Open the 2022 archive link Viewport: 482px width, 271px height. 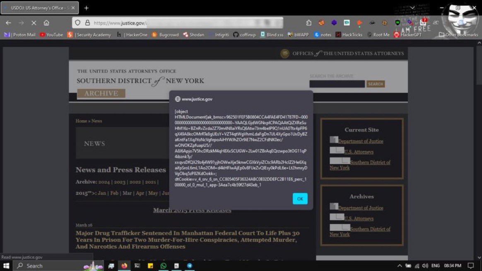135,182
